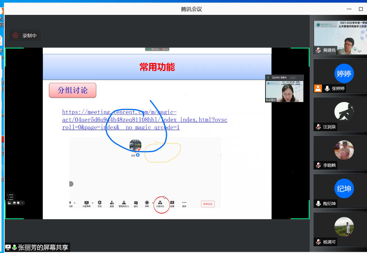Expand the arrow next to 录制 button
Image resolution: width=367 pixels, height=253 pixels.
(153, 203)
